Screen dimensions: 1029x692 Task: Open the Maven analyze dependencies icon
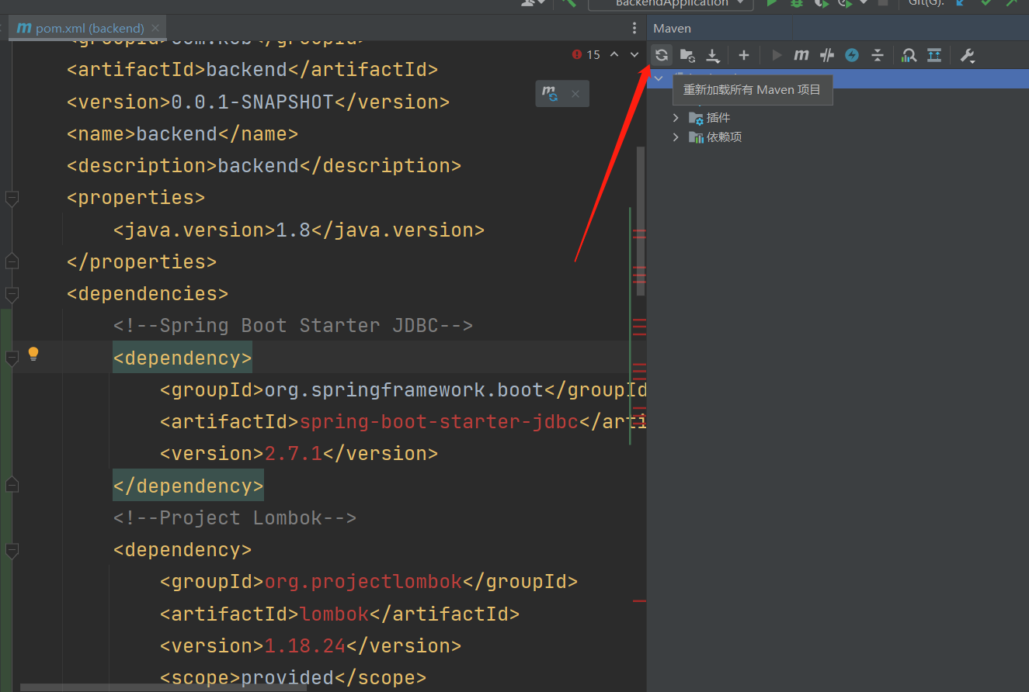(x=909, y=55)
